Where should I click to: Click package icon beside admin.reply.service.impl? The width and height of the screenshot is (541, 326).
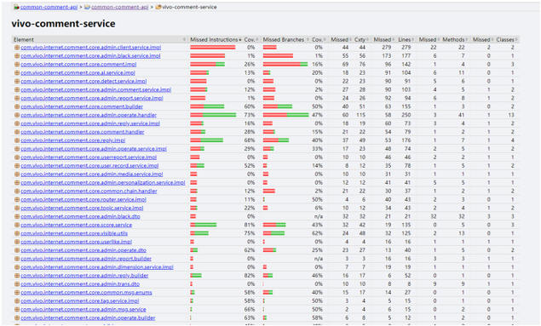click(x=16, y=123)
